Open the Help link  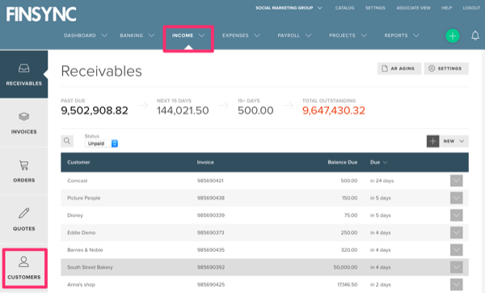[x=446, y=8]
